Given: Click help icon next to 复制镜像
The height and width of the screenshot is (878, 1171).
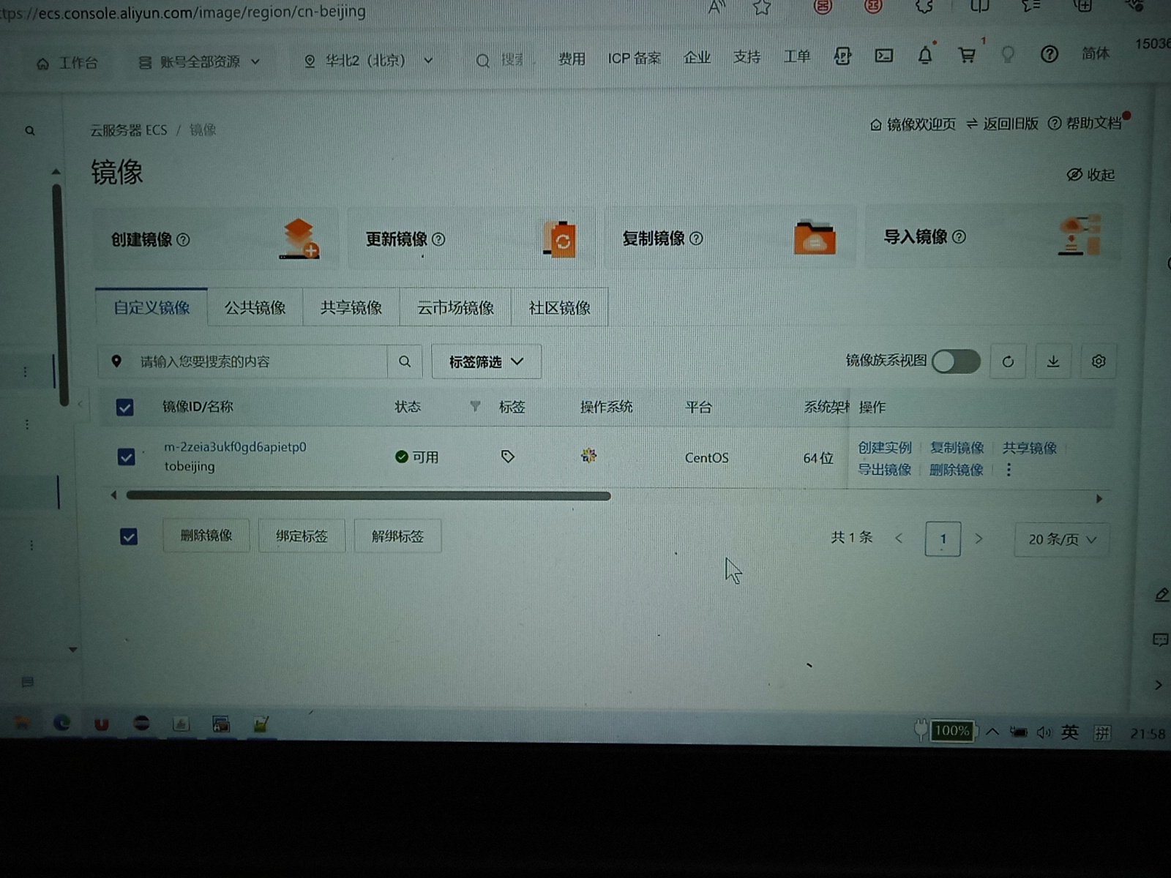Looking at the screenshot, I should tap(696, 239).
